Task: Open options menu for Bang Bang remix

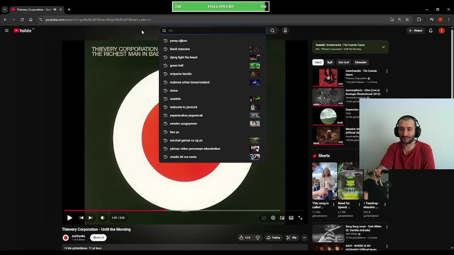Action: pyautogui.click(x=387, y=227)
